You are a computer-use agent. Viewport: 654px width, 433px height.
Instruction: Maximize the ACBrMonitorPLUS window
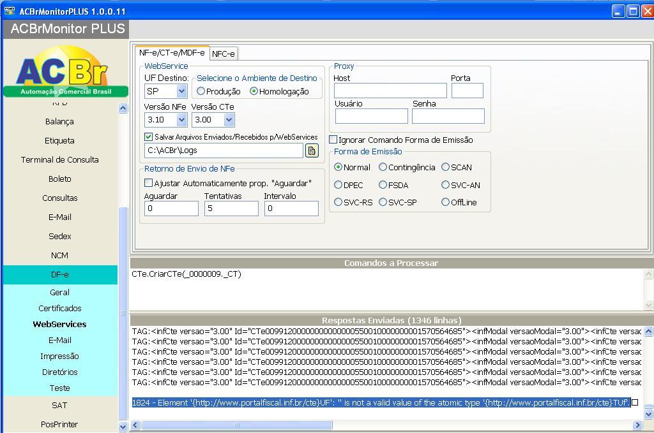[x=633, y=11]
